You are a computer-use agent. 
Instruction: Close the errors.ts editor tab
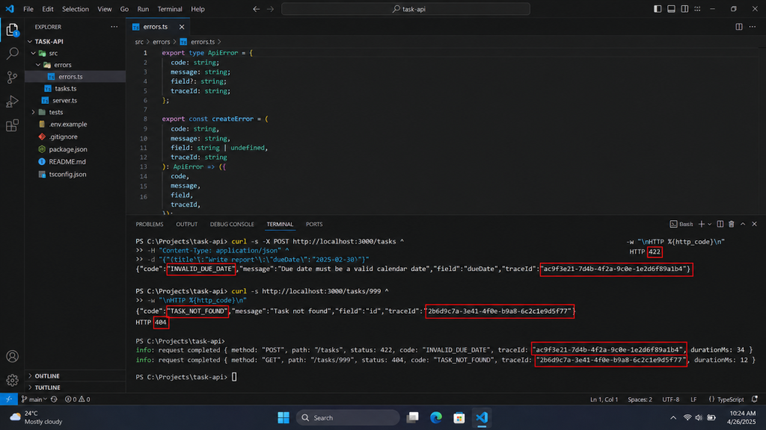pyautogui.click(x=182, y=27)
